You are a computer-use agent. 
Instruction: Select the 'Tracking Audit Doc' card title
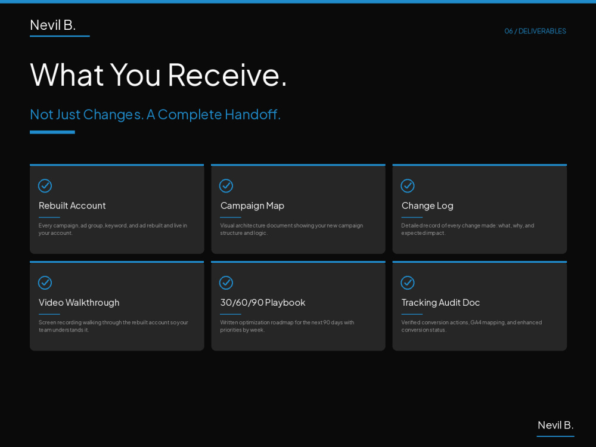440,303
